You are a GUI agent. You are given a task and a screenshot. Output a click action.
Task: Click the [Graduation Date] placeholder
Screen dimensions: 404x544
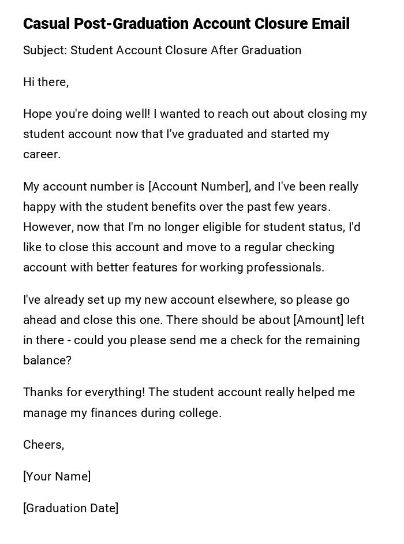coord(70,508)
